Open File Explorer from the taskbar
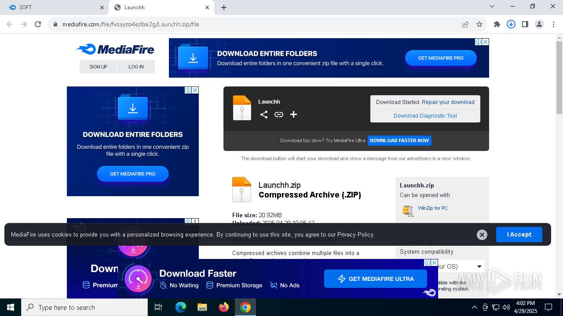 (202, 307)
